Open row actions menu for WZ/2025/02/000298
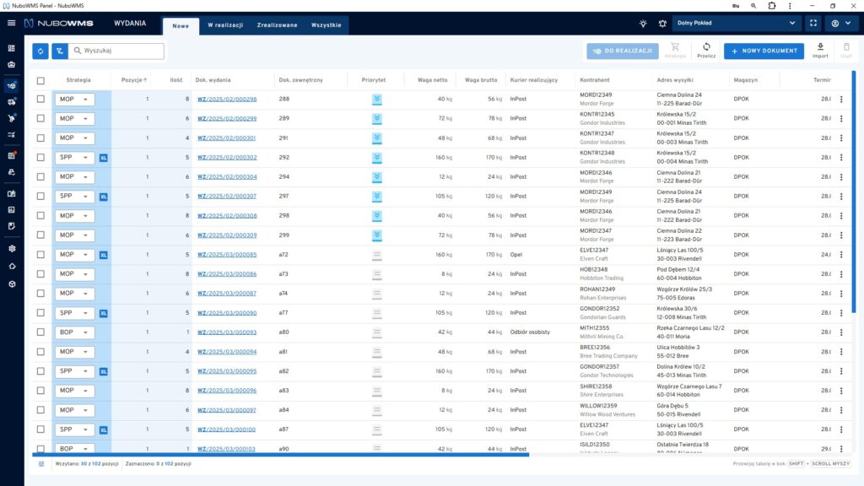The image size is (864, 486). pos(840,100)
